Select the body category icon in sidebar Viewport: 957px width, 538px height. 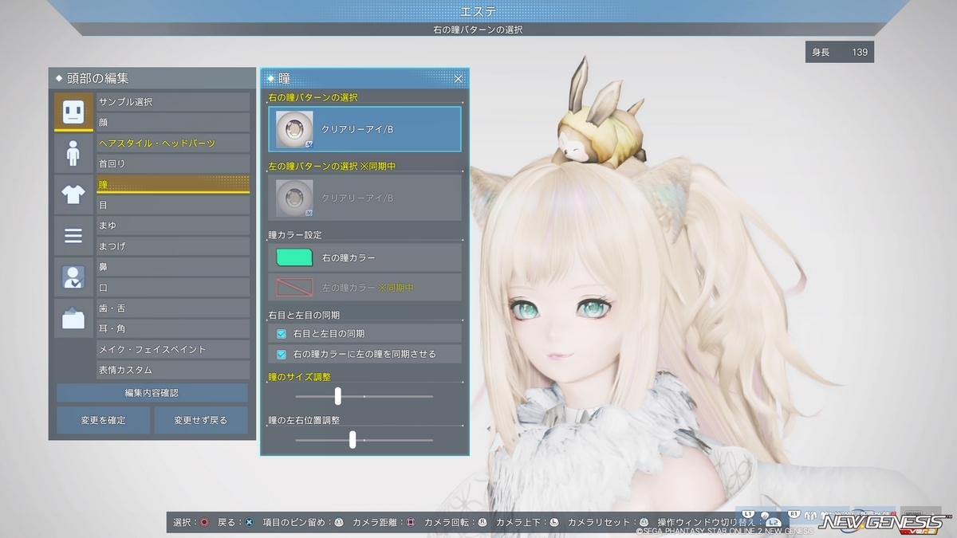(x=73, y=153)
